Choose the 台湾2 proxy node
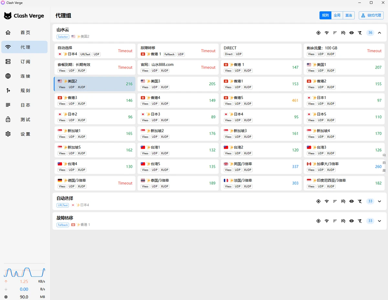 coord(261,150)
